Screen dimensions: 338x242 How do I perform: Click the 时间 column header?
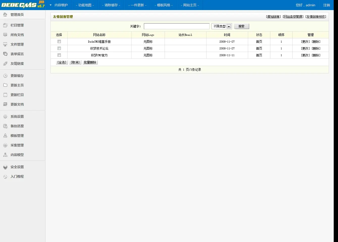[x=227, y=35]
